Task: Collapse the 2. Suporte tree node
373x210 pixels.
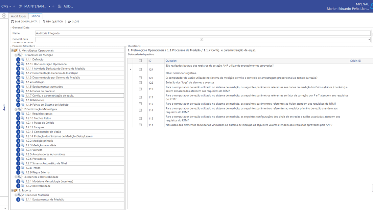Action: pyautogui.click(x=12, y=191)
